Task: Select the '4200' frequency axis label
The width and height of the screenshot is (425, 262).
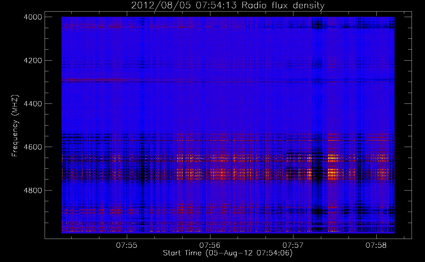Action: point(33,61)
